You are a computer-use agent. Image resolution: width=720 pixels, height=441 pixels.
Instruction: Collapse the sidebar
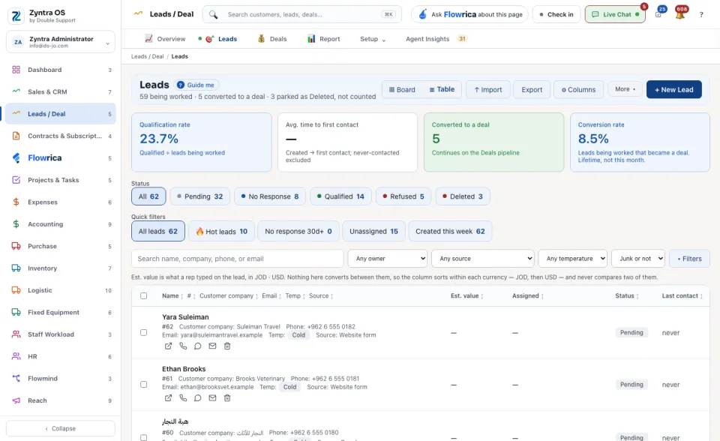(x=61, y=428)
